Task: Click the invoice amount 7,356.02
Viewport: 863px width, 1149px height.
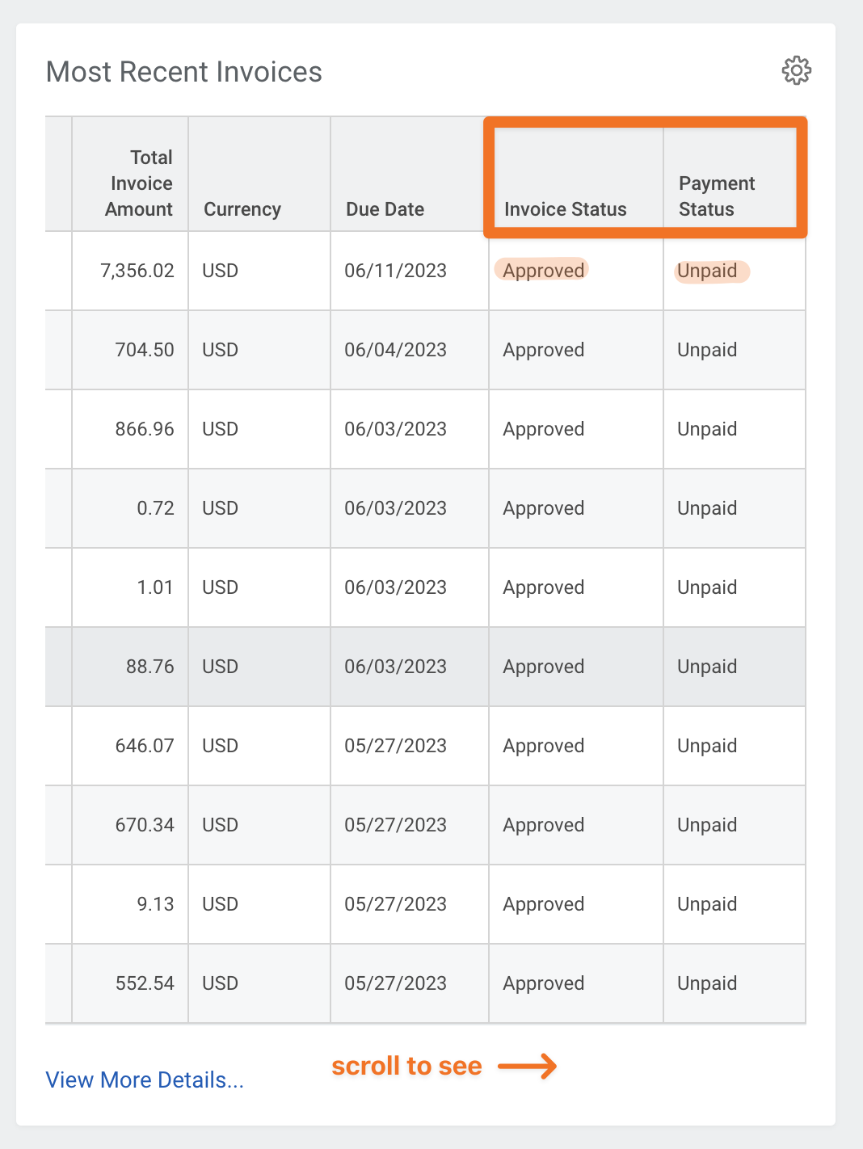Action: [x=137, y=270]
